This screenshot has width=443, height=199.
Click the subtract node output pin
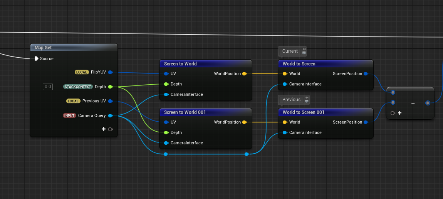point(428,103)
